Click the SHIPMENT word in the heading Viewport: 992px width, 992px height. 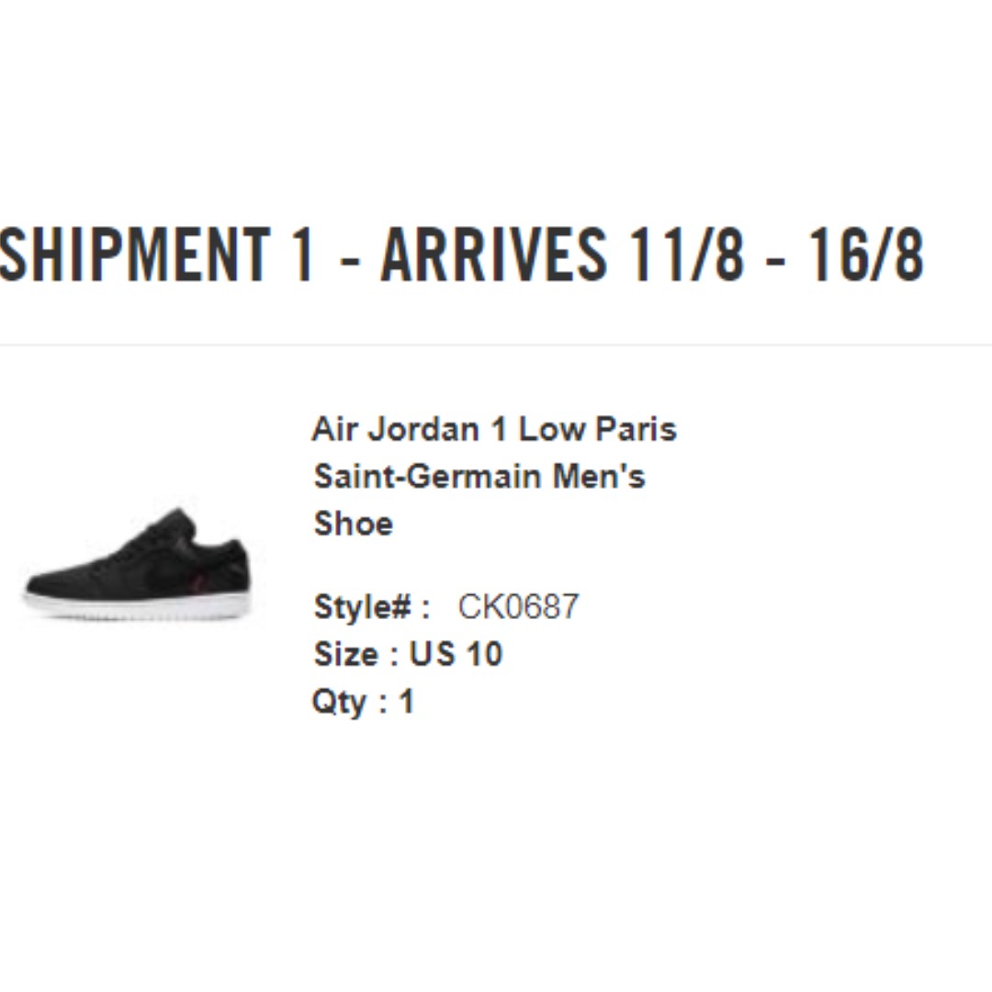(133, 254)
